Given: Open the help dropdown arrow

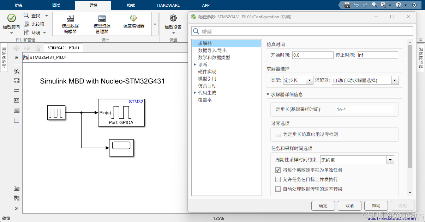Looking at the screenshot, I should 405,5.
